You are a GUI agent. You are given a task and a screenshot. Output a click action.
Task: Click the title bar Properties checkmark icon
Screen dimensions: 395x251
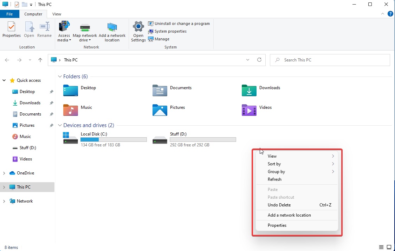17,5
